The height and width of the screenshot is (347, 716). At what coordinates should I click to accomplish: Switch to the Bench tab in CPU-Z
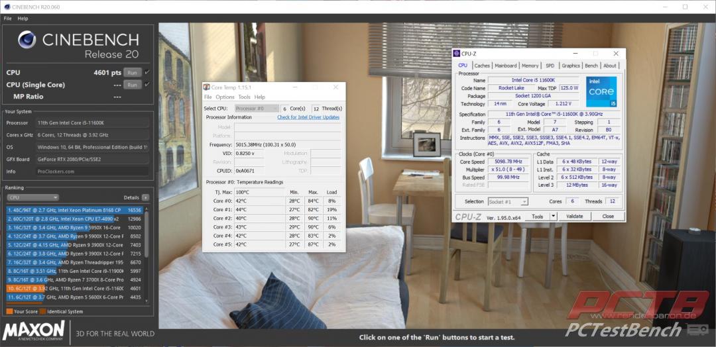[x=591, y=66]
